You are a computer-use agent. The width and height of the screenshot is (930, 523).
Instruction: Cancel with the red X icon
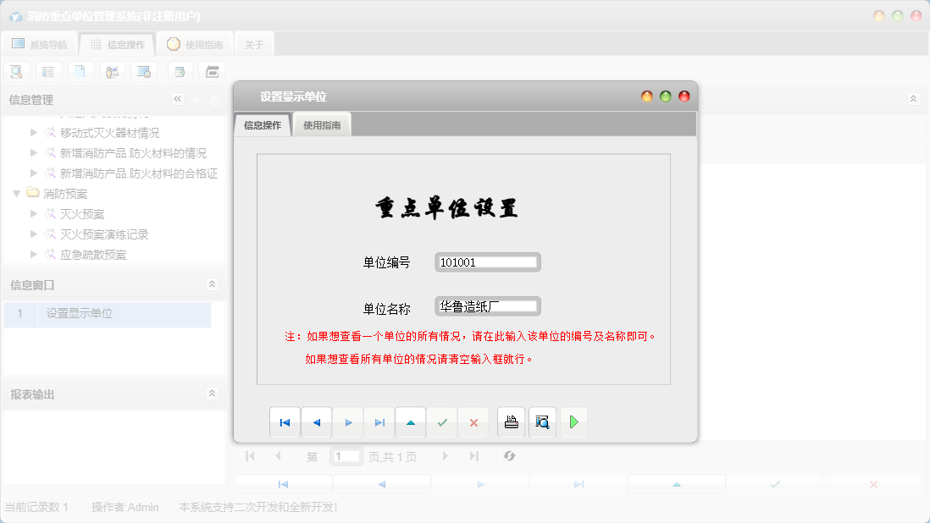pyautogui.click(x=473, y=421)
